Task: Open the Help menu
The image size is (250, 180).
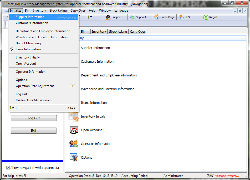Action: click(92, 11)
